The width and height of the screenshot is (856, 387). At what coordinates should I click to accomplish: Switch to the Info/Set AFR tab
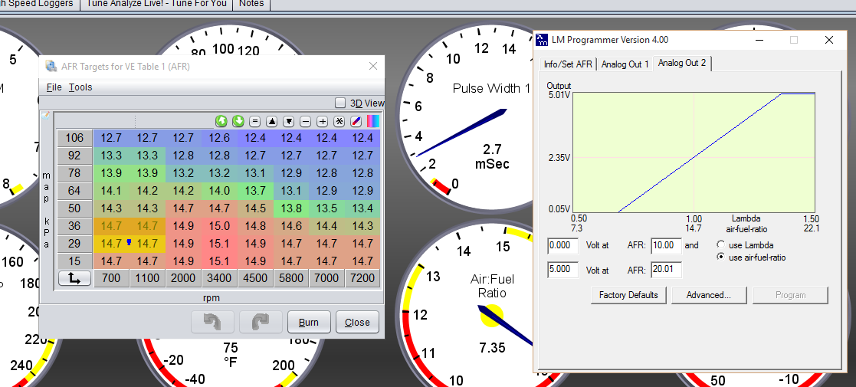(568, 64)
